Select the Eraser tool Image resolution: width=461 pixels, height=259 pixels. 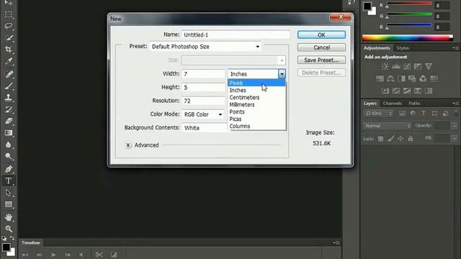point(9,121)
